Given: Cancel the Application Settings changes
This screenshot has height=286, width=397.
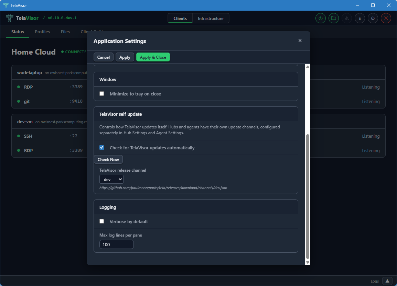Looking at the screenshot, I should (103, 57).
